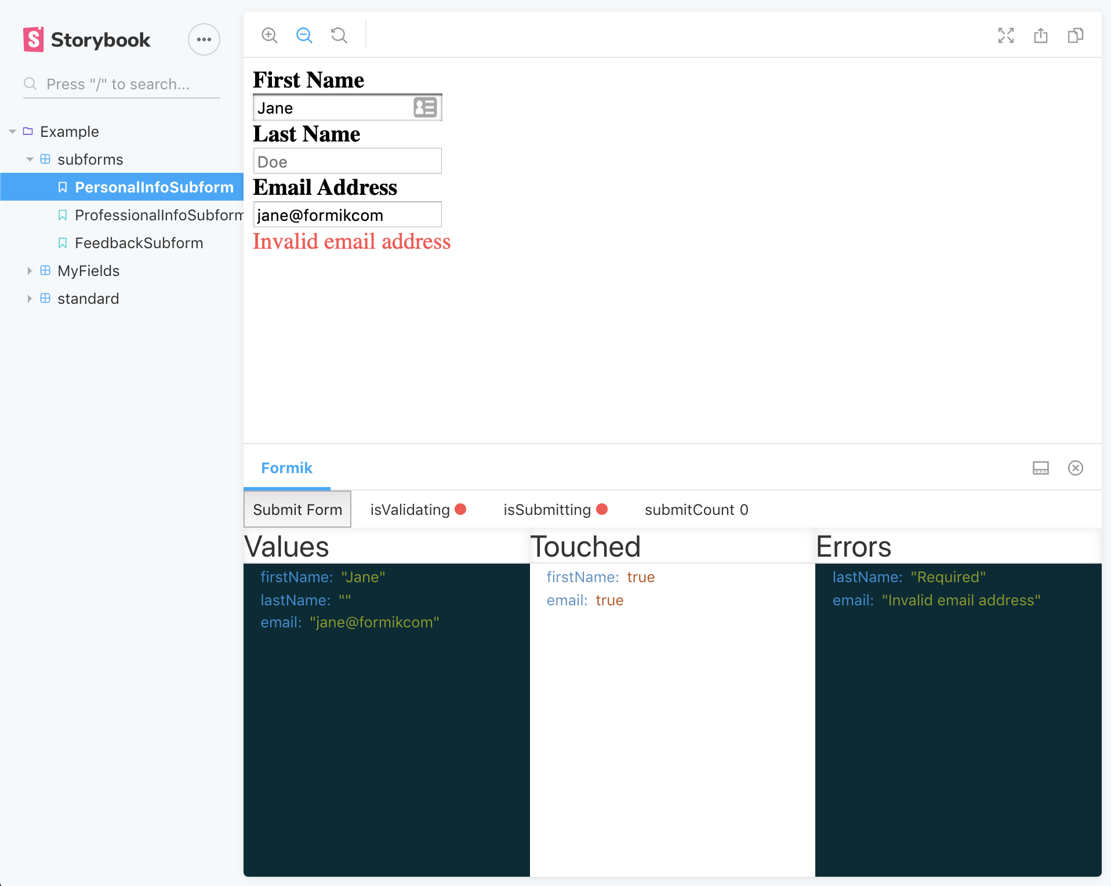Switch to the Formik tab
The image size is (1111, 886).
coord(286,468)
